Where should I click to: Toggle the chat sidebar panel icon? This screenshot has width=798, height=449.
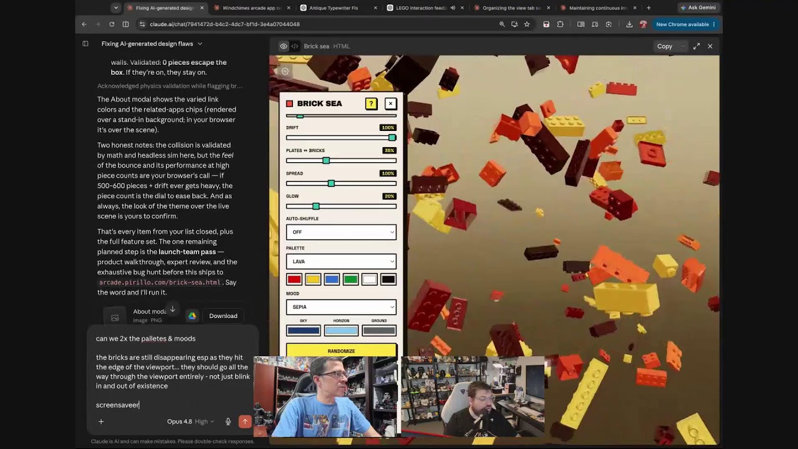(85, 44)
